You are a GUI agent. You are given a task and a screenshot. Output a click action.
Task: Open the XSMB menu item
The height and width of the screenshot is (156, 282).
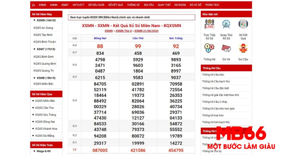point(42,5)
